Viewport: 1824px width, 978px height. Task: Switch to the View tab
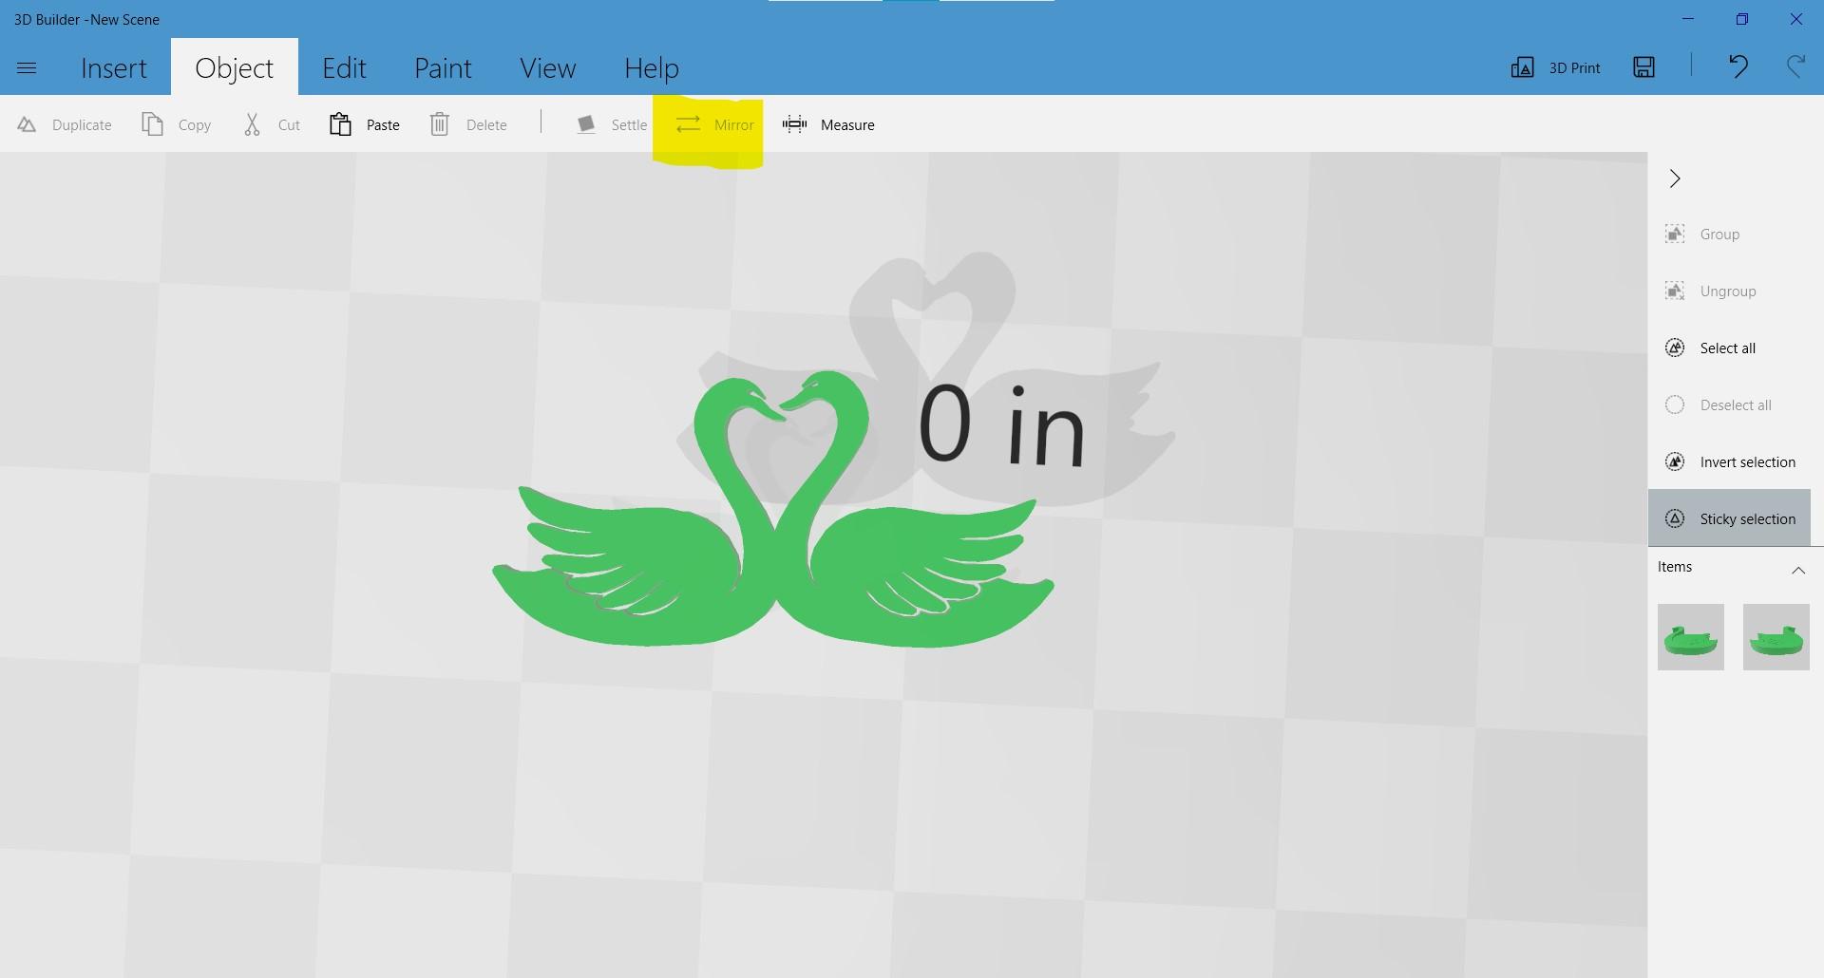click(x=547, y=67)
